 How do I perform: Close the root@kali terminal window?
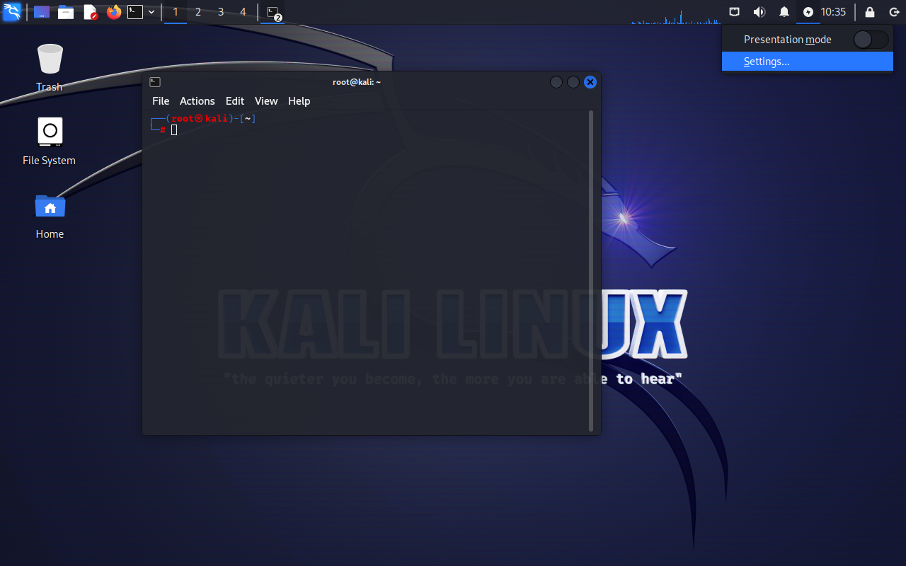click(590, 82)
